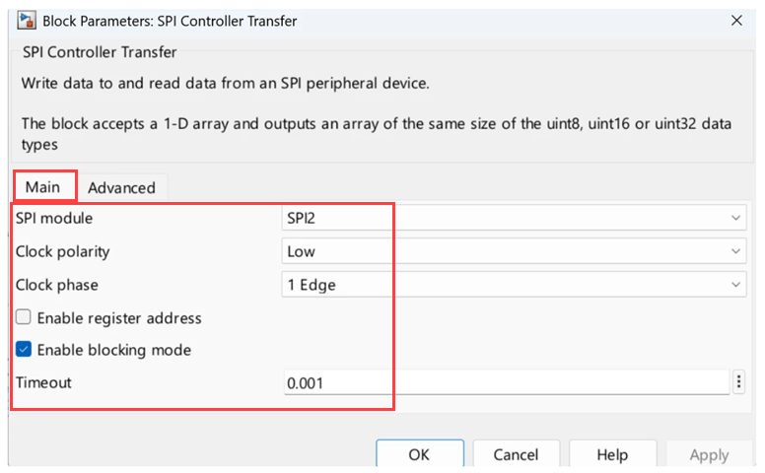The image size is (765, 473).
Task: Enable the register address checkbox
Action: 24,318
